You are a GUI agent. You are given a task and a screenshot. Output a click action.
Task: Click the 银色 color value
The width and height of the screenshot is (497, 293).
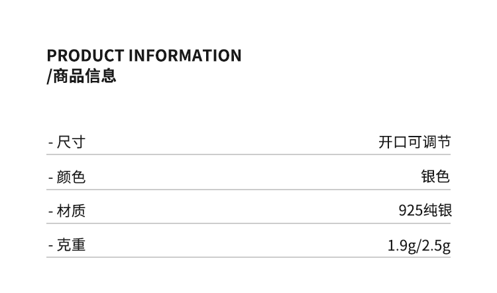[435, 176]
